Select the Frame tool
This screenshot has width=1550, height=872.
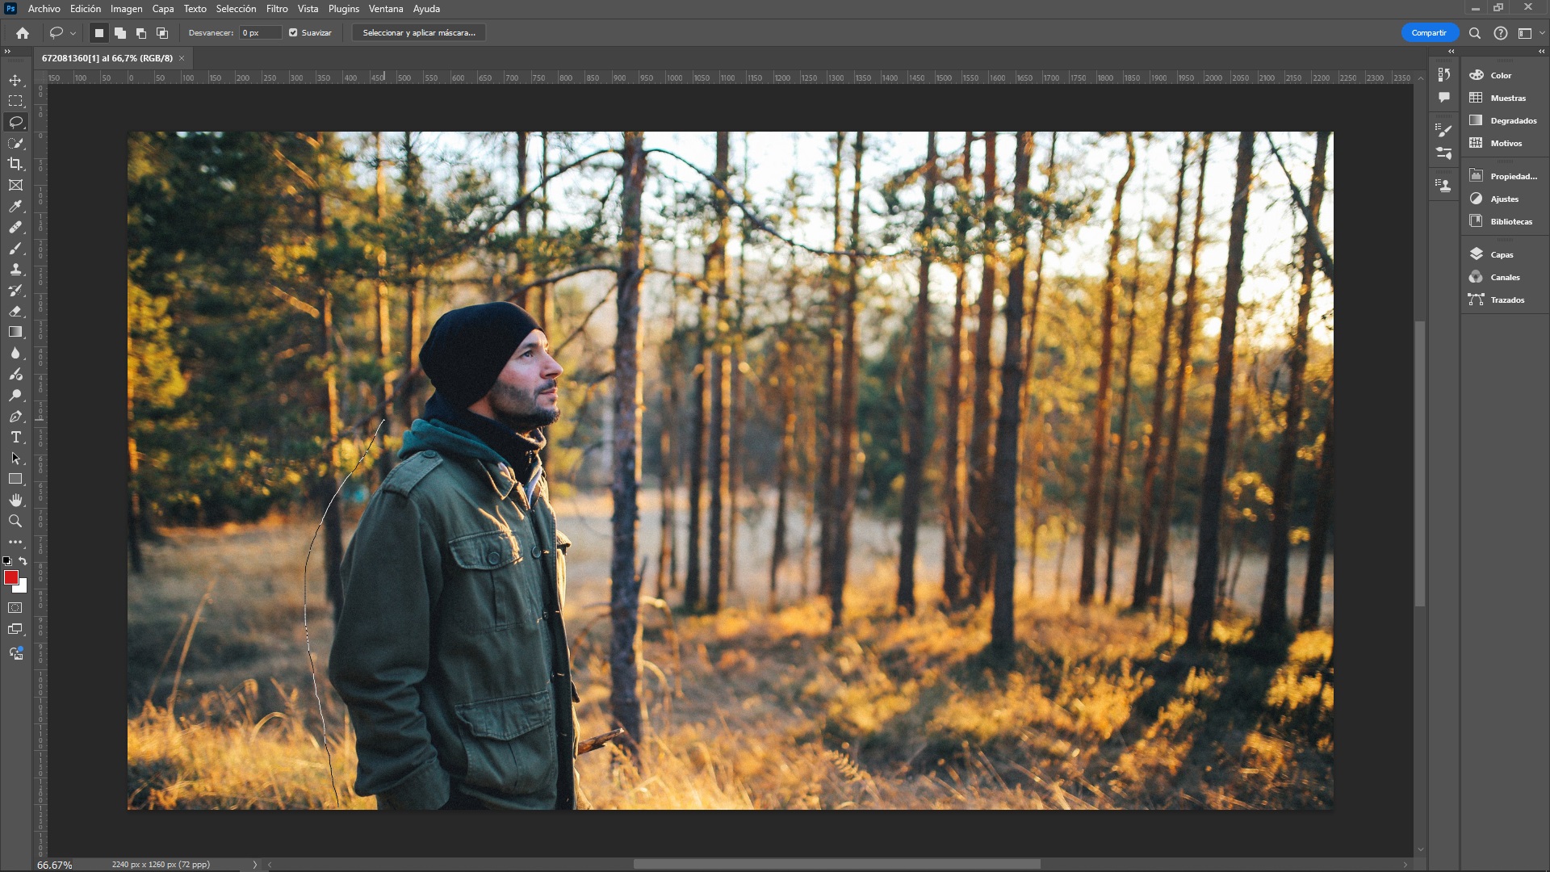tap(15, 185)
